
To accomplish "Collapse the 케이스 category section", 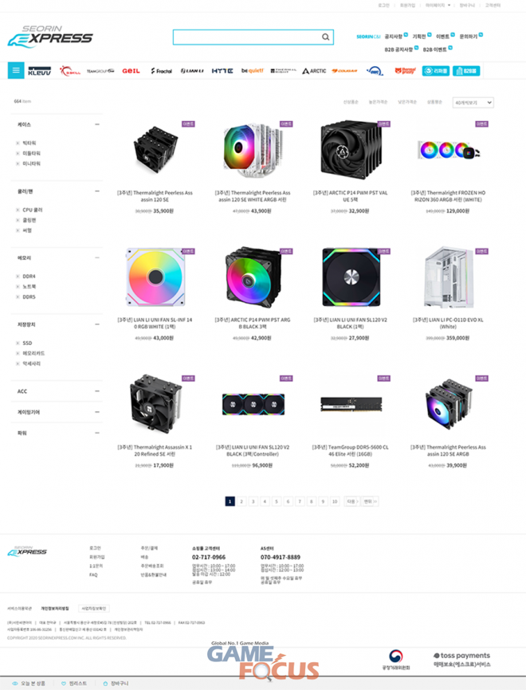I will coord(97,124).
